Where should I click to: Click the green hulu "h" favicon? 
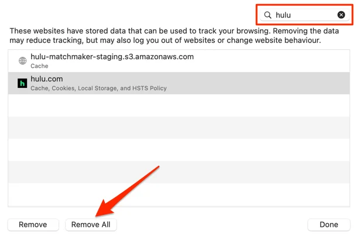(22, 83)
